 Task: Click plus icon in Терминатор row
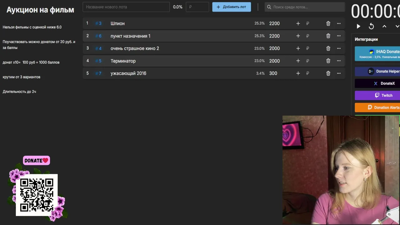click(298, 61)
